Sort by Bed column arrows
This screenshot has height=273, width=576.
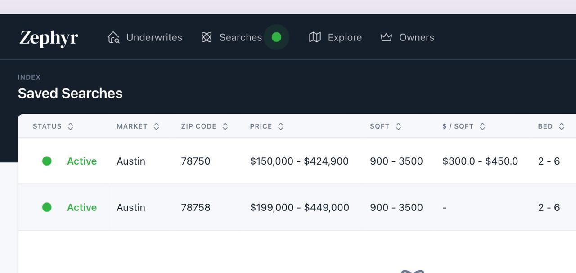coord(562,126)
